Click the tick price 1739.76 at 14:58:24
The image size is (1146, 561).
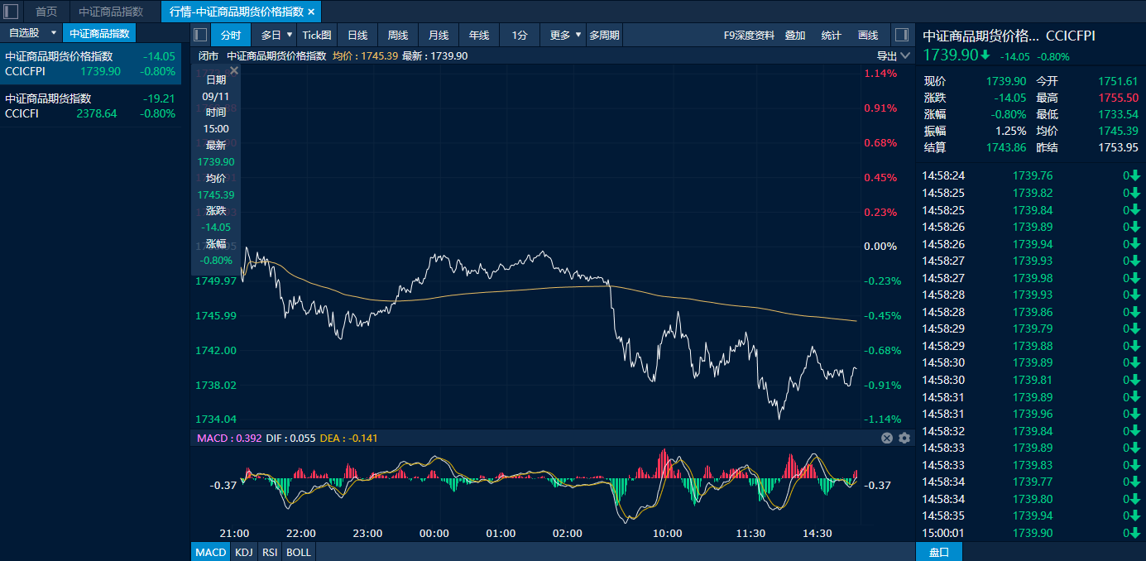1033,175
